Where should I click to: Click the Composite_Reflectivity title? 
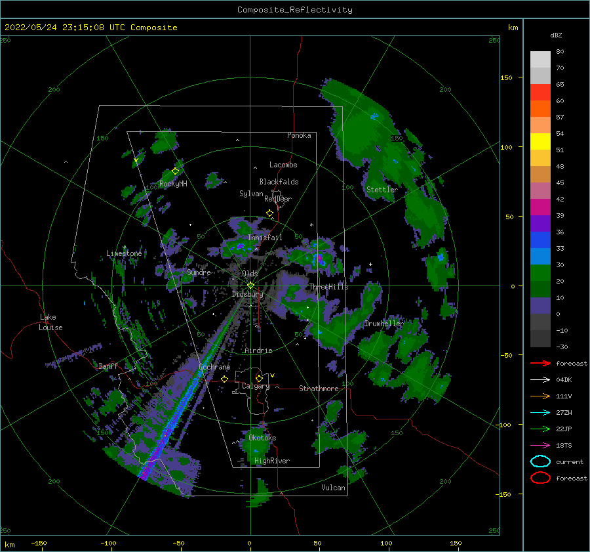click(295, 10)
